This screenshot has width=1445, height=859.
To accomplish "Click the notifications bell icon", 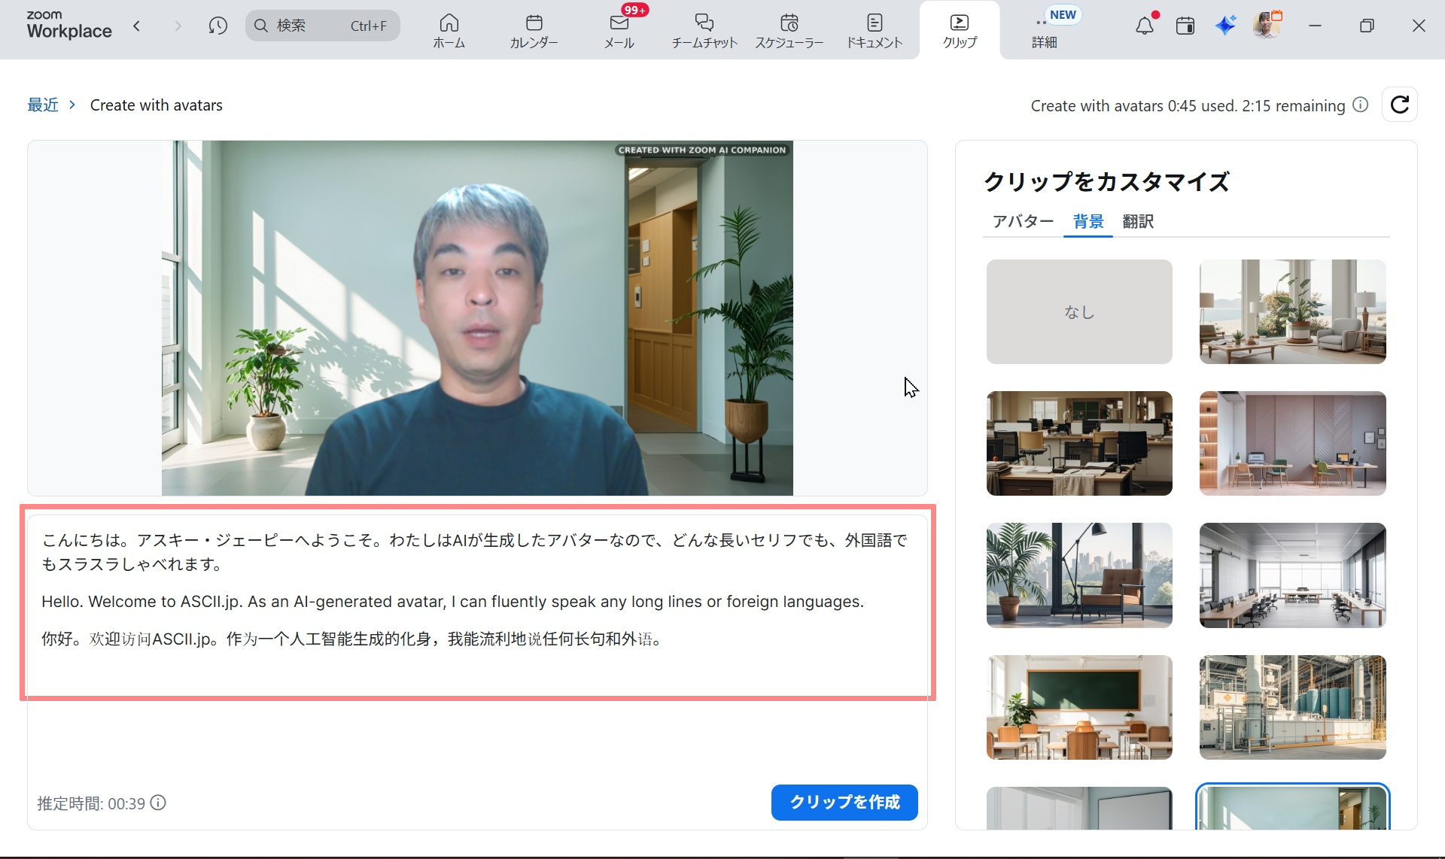I will (1144, 26).
